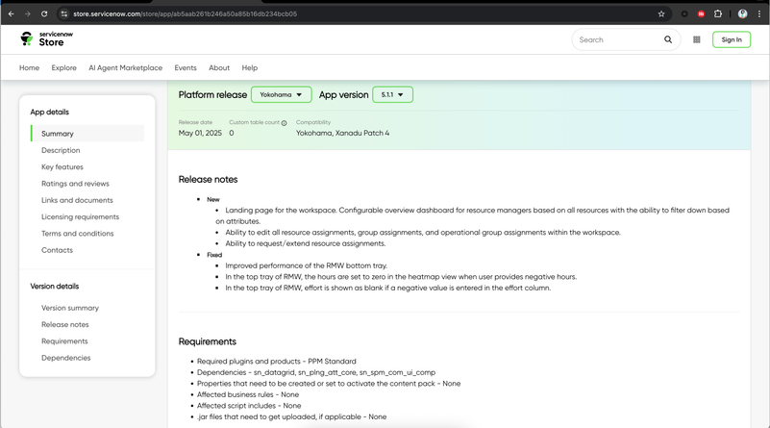This screenshot has width=770, height=428.
Task: Jump to Description in the sidebar
Action: [x=61, y=150]
